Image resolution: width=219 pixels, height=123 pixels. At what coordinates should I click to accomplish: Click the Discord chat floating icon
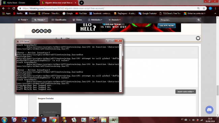[x=209, y=110]
